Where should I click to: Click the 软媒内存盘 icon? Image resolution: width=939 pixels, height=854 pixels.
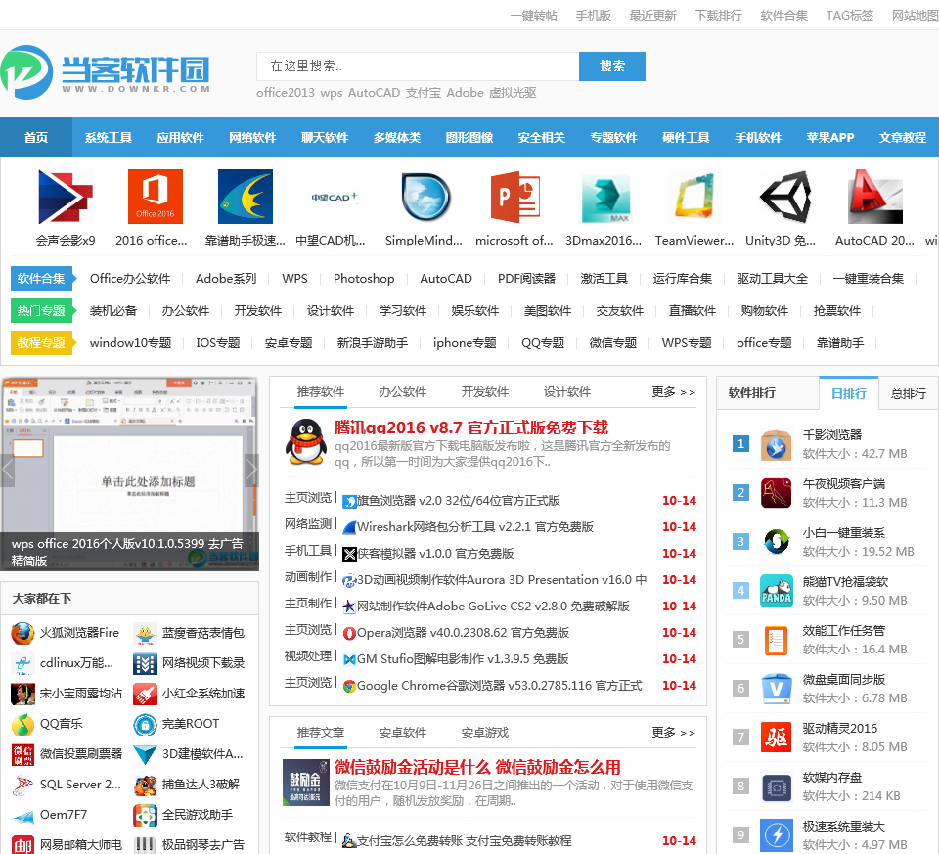pos(776,787)
